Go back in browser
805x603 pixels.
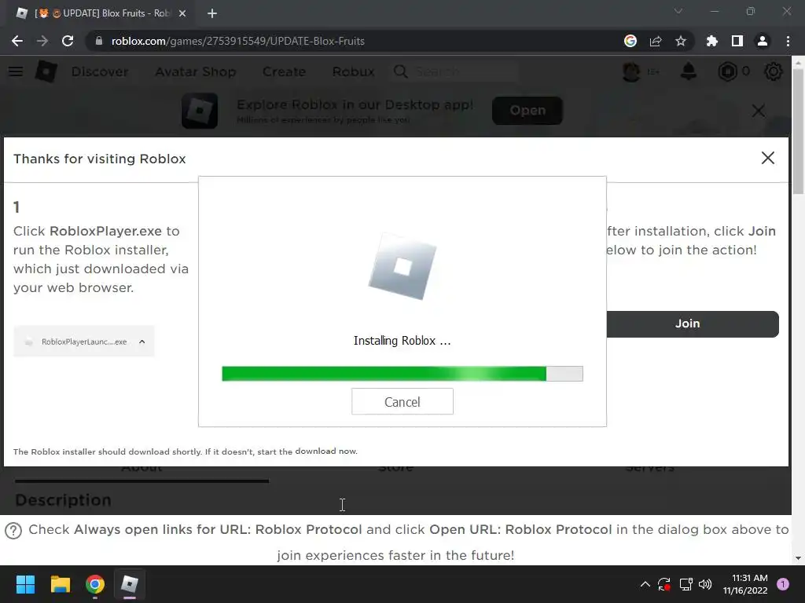coord(17,41)
